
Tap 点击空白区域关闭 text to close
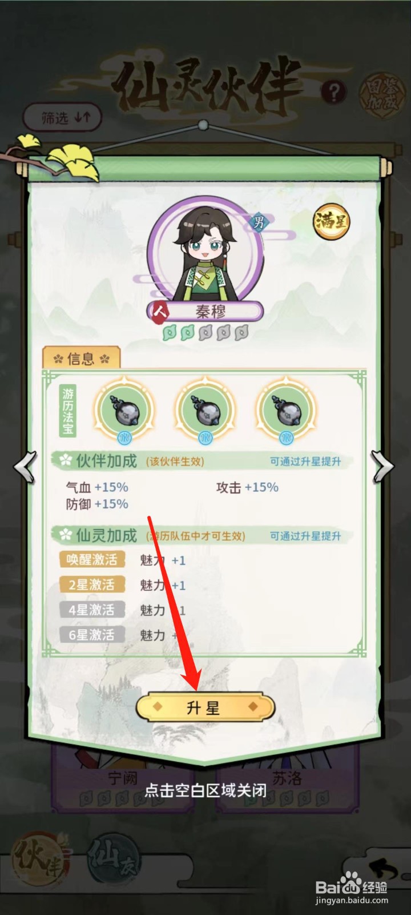click(205, 790)
